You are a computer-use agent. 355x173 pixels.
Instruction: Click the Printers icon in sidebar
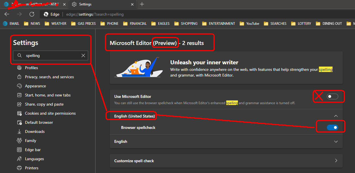19,168
